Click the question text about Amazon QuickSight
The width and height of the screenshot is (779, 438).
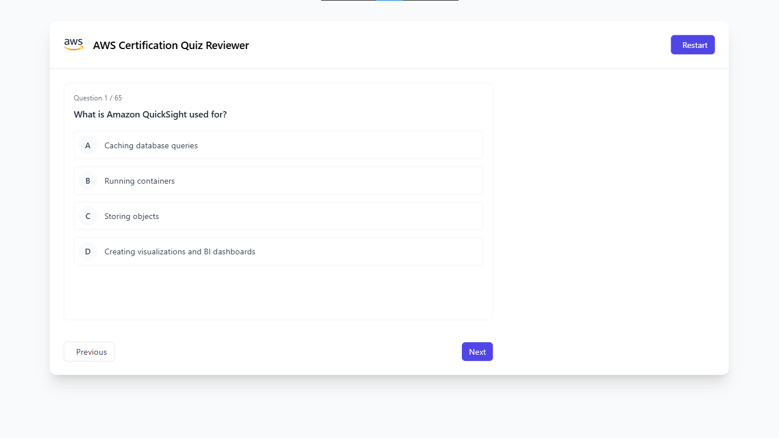pyautogui.click(x=150, y=115)
